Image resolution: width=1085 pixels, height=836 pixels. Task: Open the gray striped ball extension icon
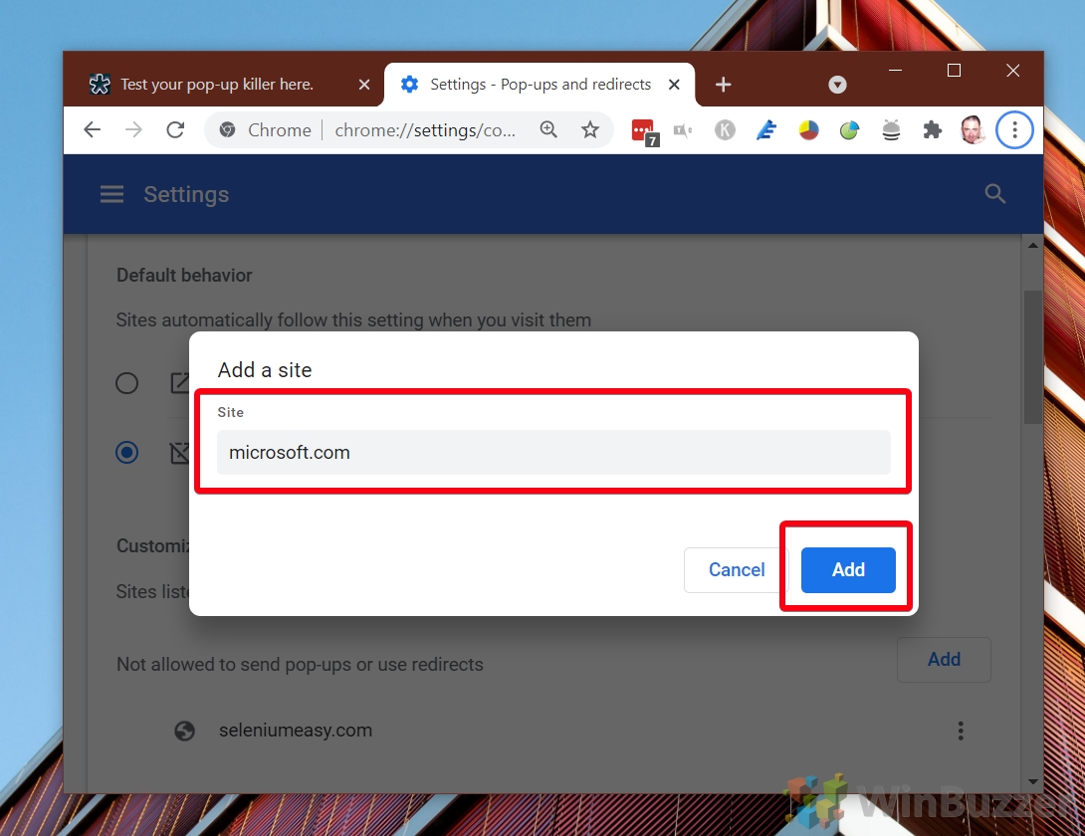[891, 130]
